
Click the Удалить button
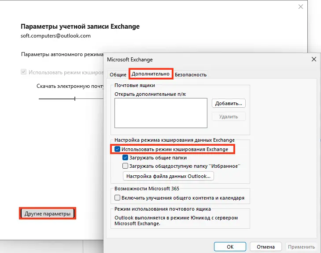coord(229,117)
